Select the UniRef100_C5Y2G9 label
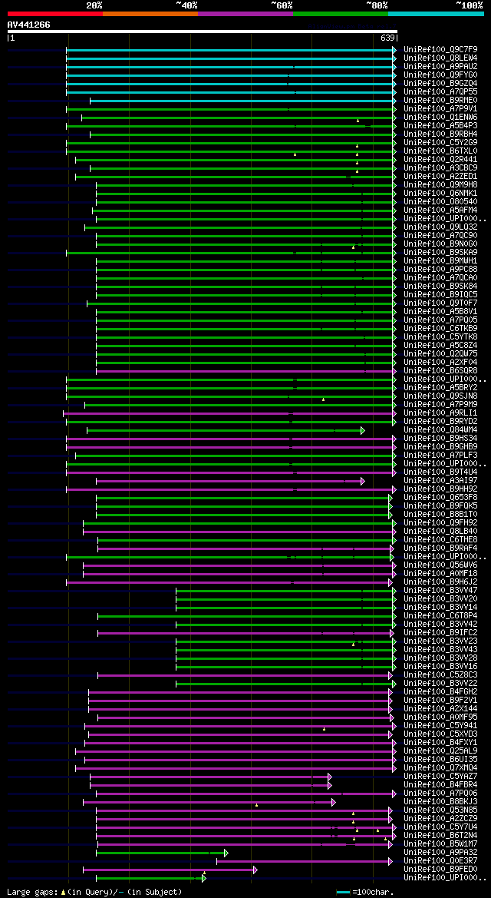 [440, 143]
